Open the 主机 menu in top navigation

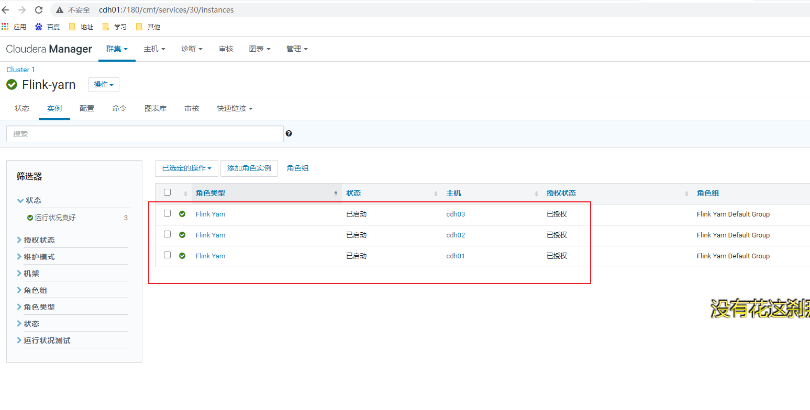point(154,48)
